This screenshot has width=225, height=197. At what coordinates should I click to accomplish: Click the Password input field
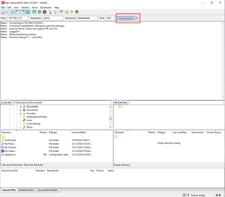[87, 18]
